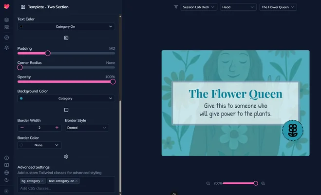The image size is (321, 195).
Task: Open the book documentation sidebar icon
Action: click(x=6, y=165)
